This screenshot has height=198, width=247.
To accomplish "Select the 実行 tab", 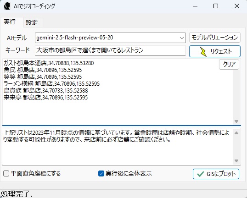I will [x=10, y=22].
